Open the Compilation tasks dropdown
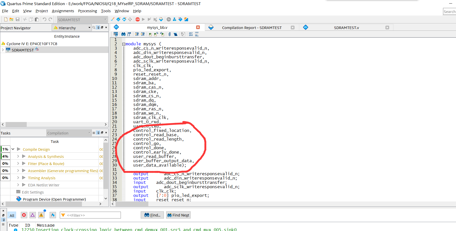 (x=89, y=133)
